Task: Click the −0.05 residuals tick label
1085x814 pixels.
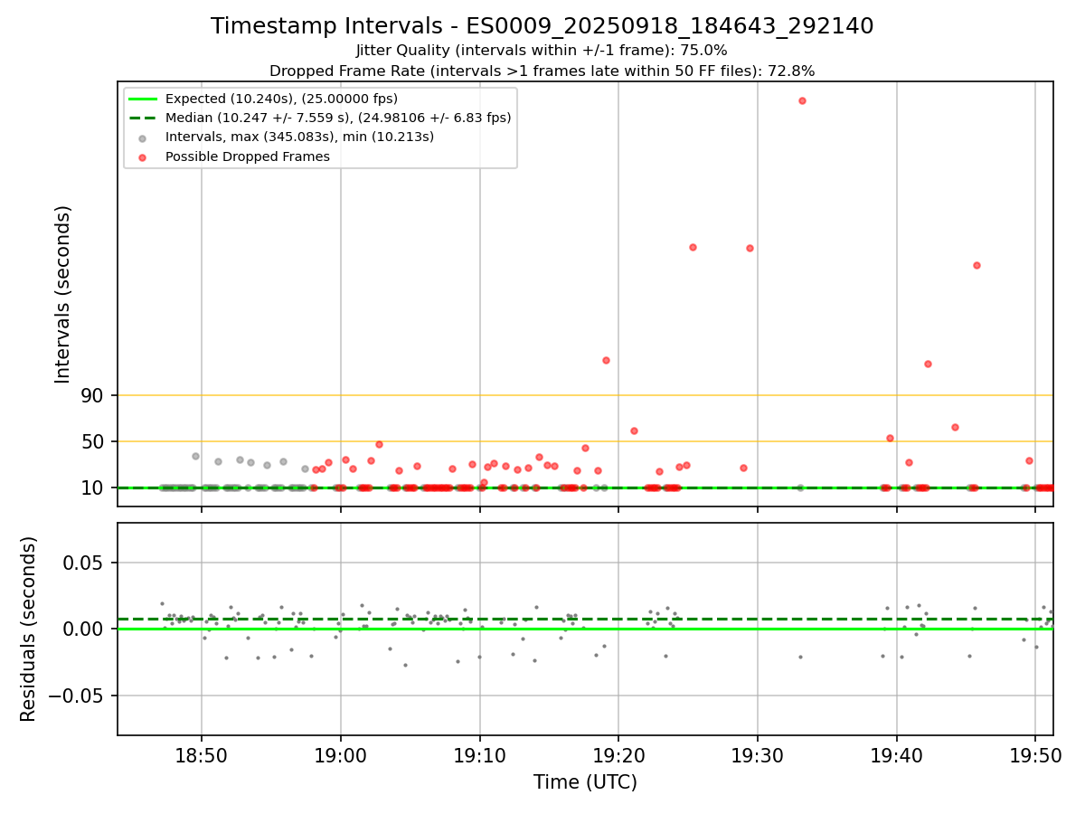Action: [x=76, y=696]
